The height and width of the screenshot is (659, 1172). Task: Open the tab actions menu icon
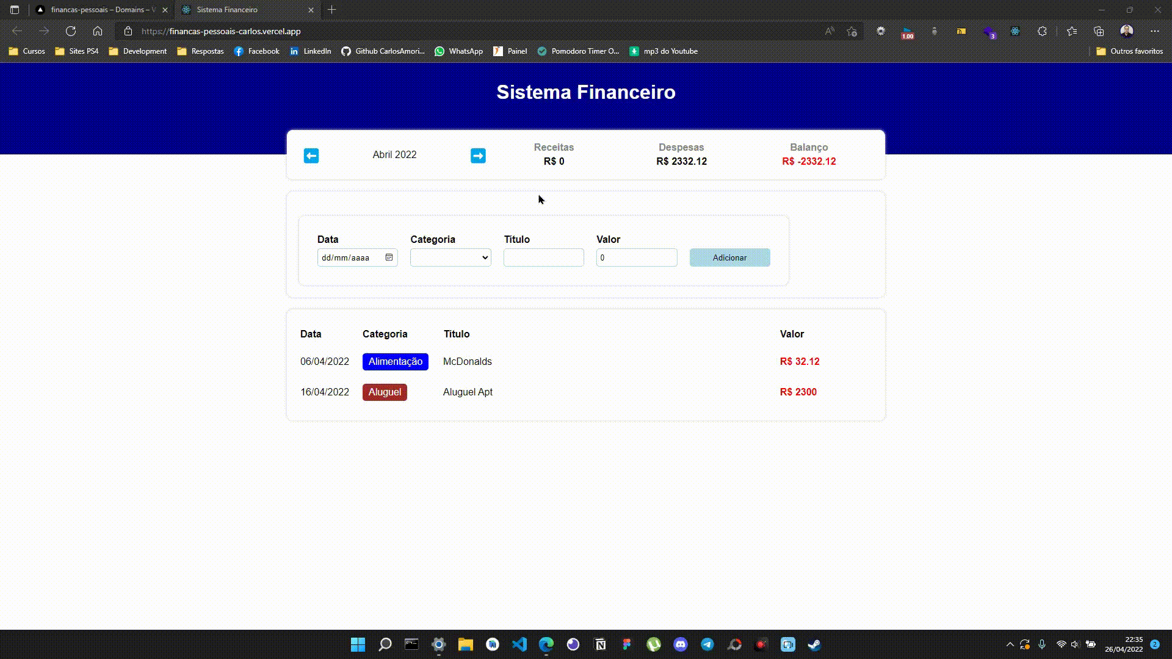coord(15,10)
